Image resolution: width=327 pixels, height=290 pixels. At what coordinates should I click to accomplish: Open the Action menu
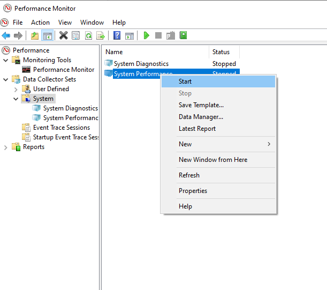(x=40, y=23)
